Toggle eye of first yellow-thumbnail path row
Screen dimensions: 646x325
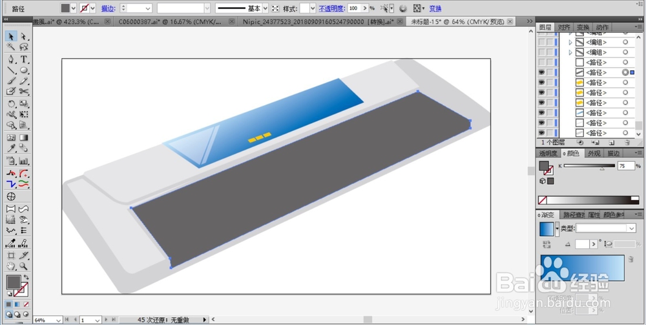pyautogui.click(x=541, y=83)
